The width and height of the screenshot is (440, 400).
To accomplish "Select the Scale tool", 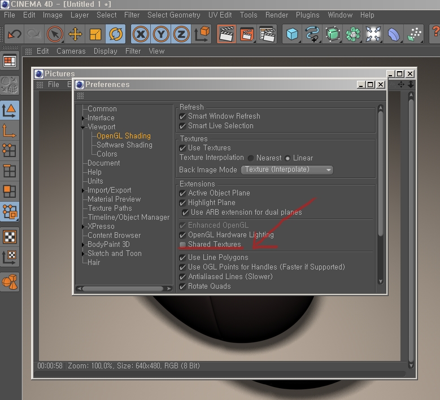I will tap(95, 34).
